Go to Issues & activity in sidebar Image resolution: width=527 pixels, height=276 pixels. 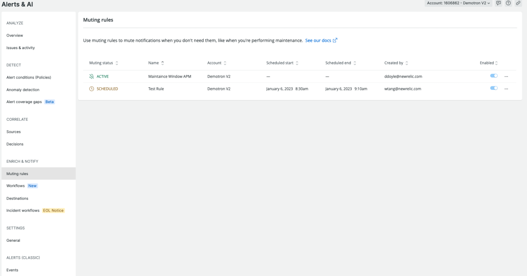pyautogui.click(x=21, y=48)
